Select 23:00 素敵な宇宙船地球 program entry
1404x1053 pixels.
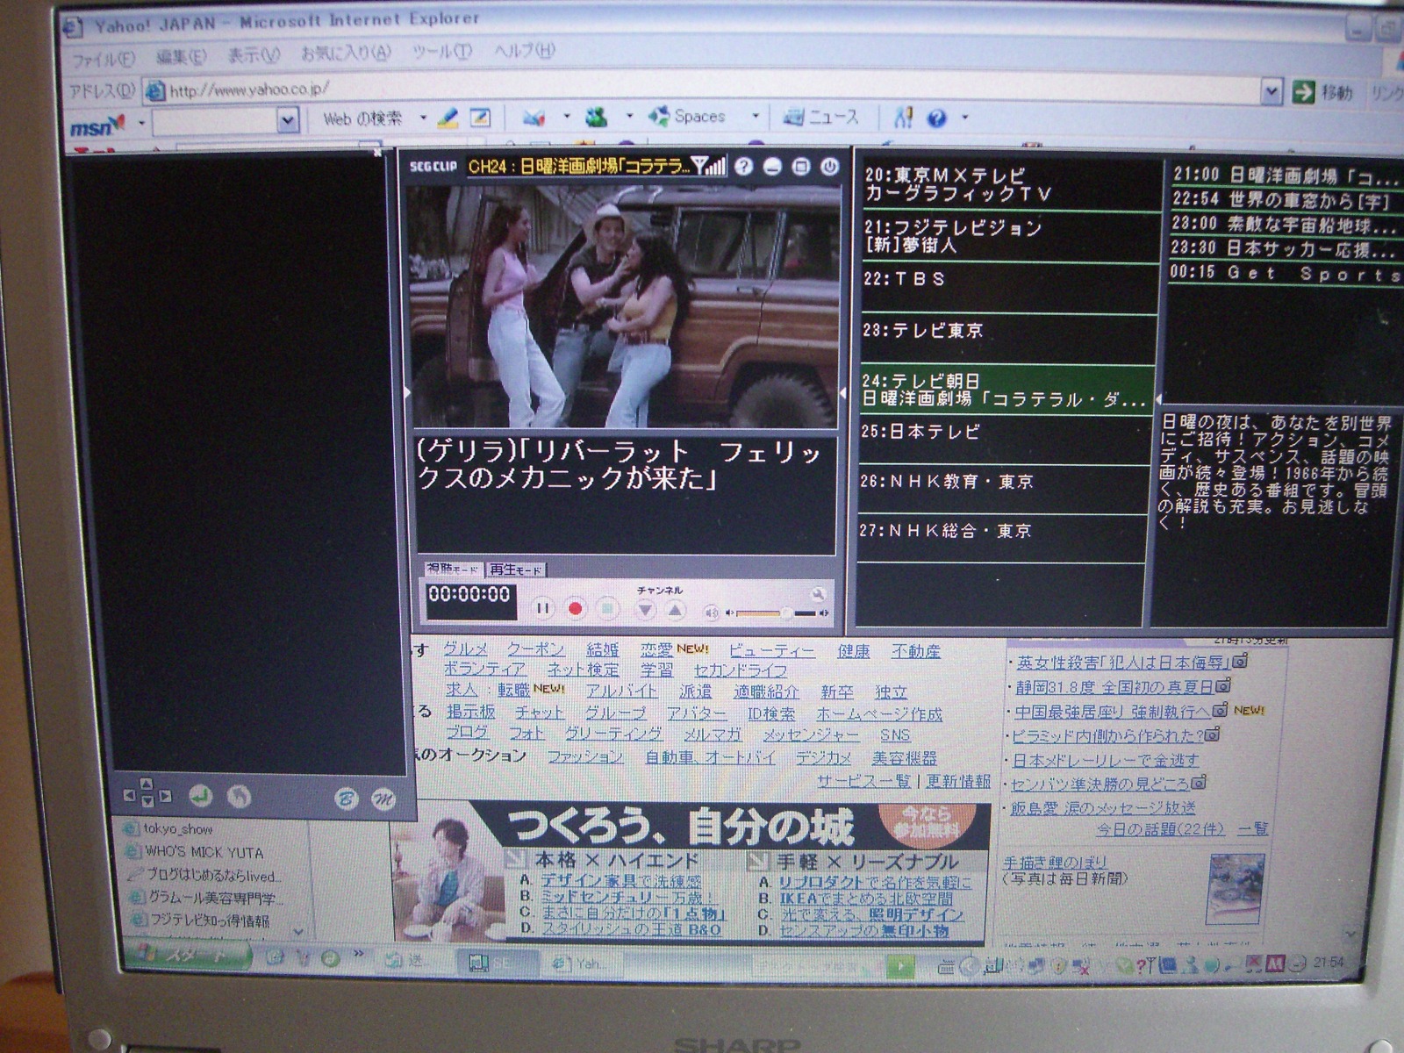click(x=1284, y=225)
